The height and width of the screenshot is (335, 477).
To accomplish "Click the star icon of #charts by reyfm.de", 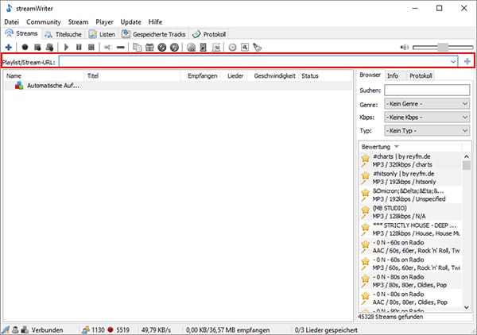I will [x=365, y=158].
